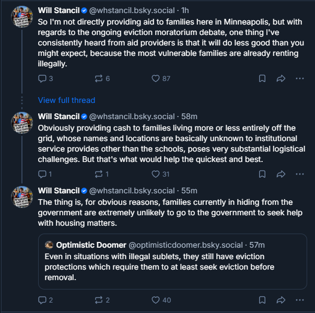This screenshot has width=315, height=313.
Task: Like the post with 87 likes
Action: (x=161, y=78)
